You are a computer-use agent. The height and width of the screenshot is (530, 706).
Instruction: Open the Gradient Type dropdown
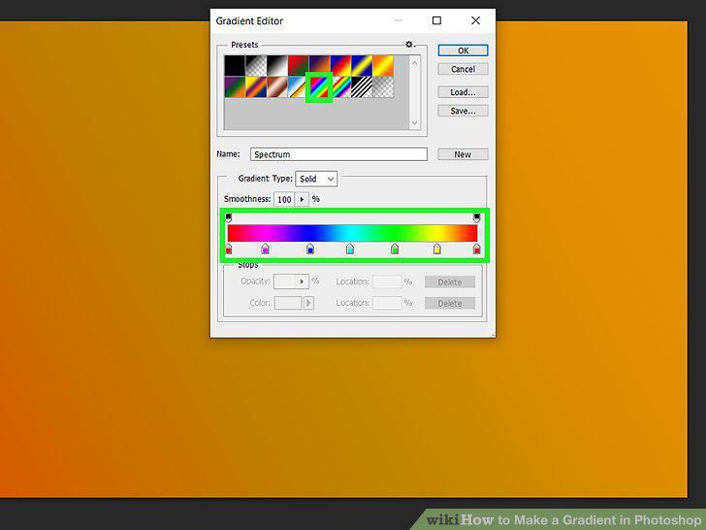click(316, 179)
